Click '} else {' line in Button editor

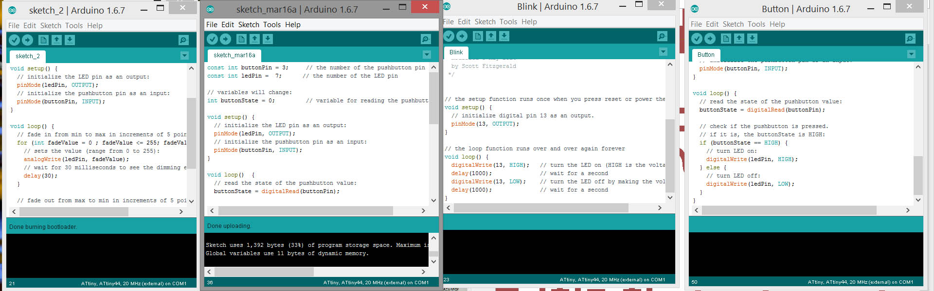click(x=713, y=167)
